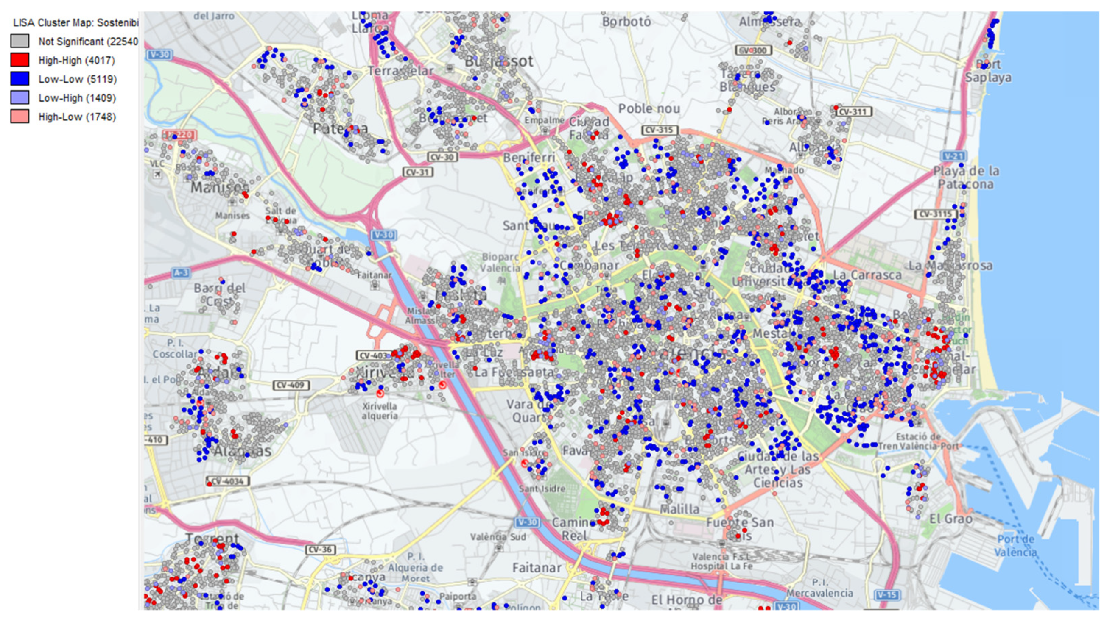Click the CV-3115 road shield
1107x619 pixels.
[935, 214]
